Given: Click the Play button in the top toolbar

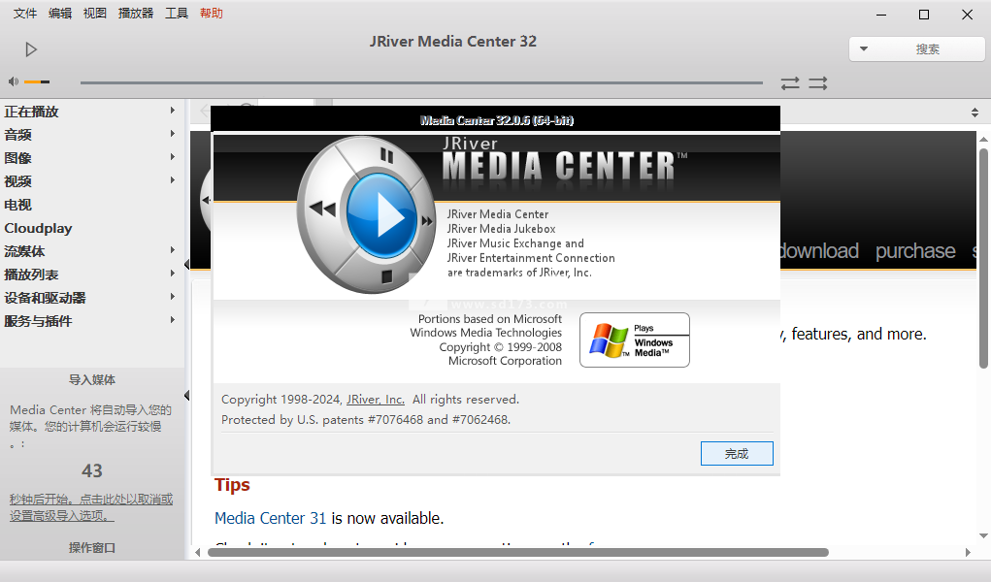Looking at the screenshot, I should pyautogui.click(x=31, y=49).
